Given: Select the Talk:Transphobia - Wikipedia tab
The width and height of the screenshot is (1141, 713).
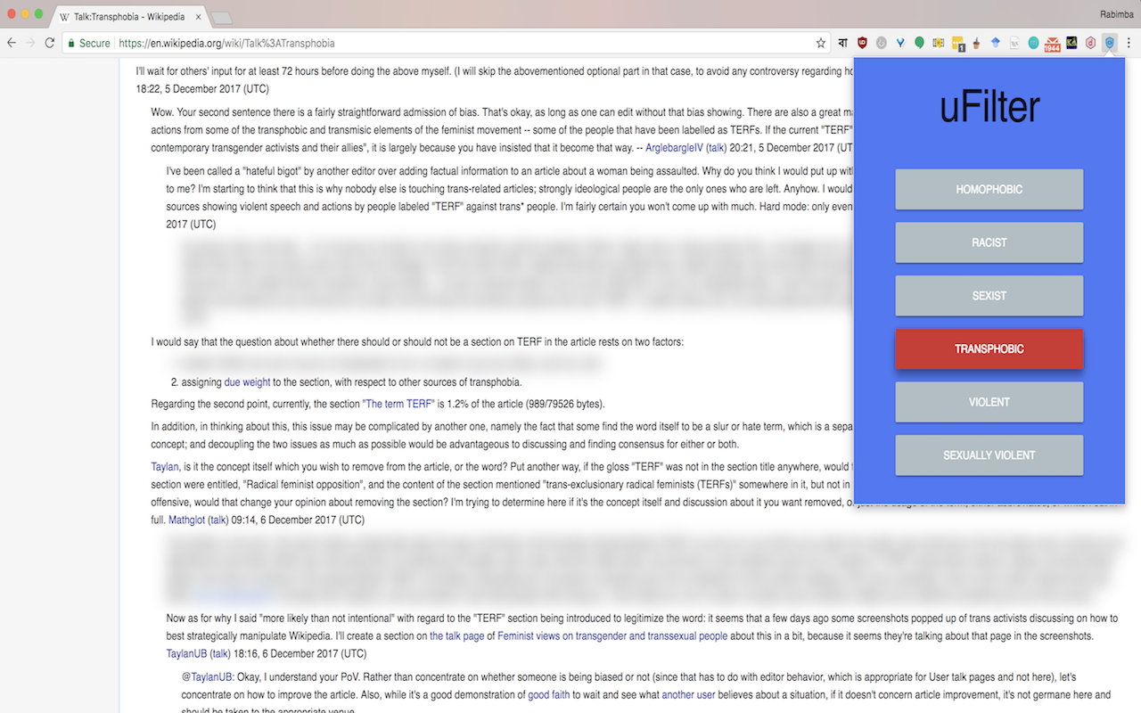Looking at the screenshot, I should tap(128, 16).
